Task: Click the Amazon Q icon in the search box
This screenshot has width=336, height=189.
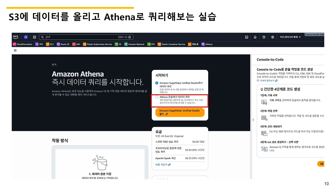Action: pos(129,37)
